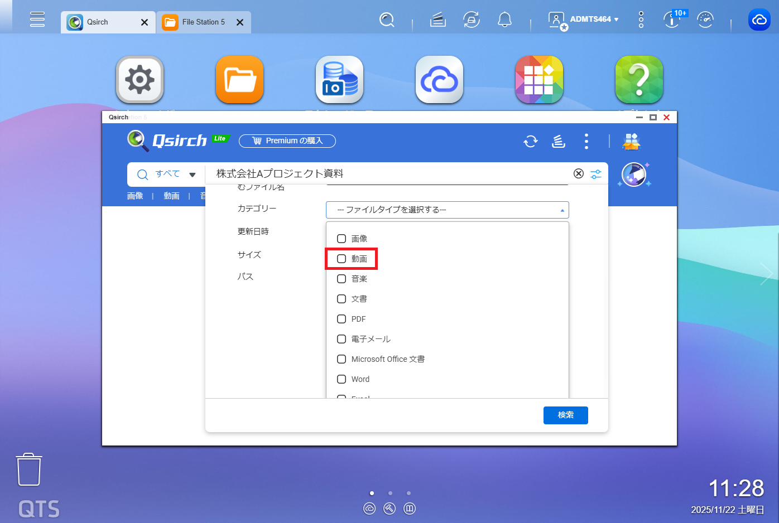Open background tasks icon in taskbar
Viewport: 779px width, 523px height.
coord(438,20)
